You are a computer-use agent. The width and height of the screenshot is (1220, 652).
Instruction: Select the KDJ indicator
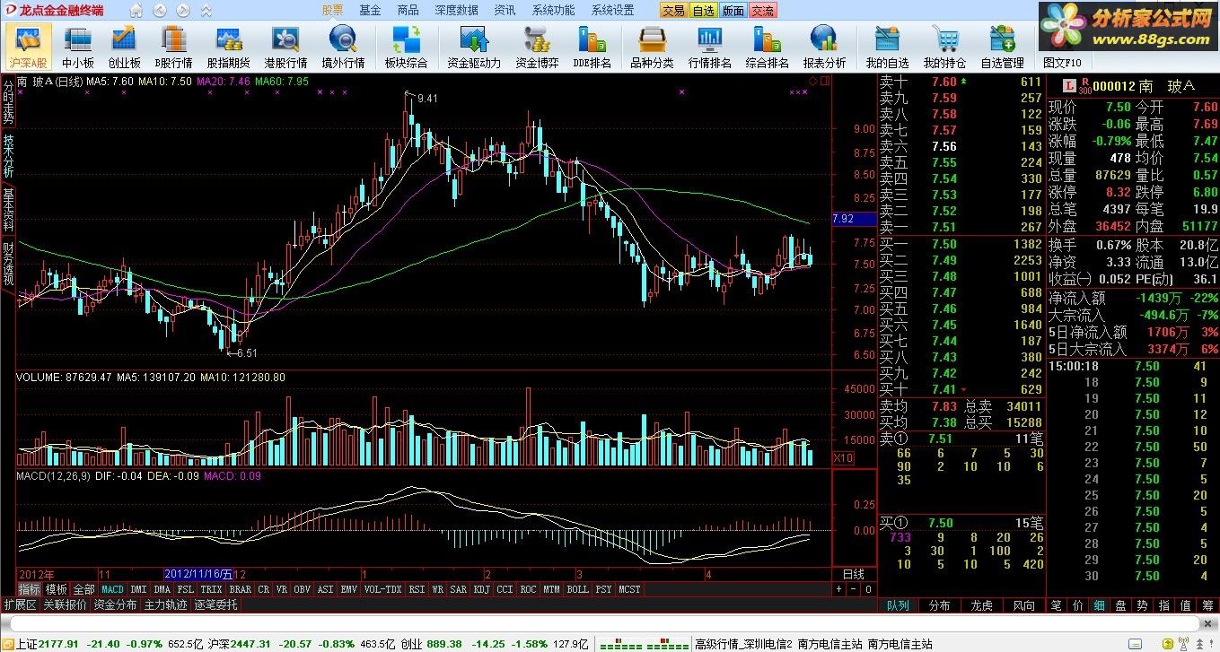pyautogui.click(x=481, y=589)
